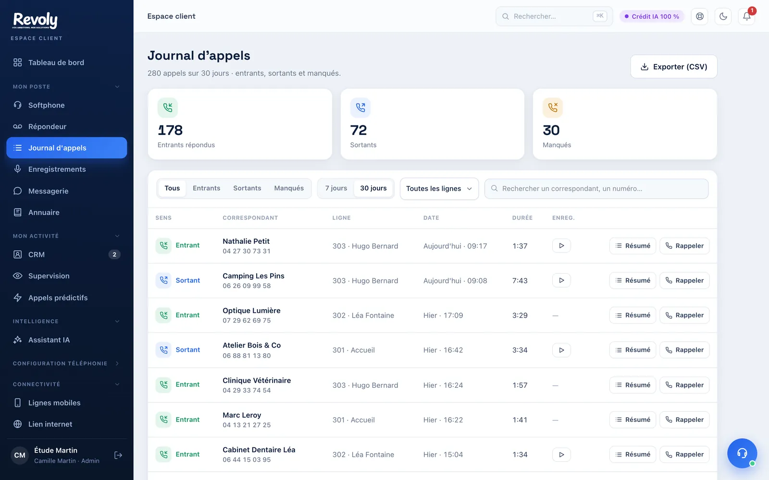The image size is (769, 480).
Task: Play recording for Atelier Bois & Co call
Action: click(561, 350)
